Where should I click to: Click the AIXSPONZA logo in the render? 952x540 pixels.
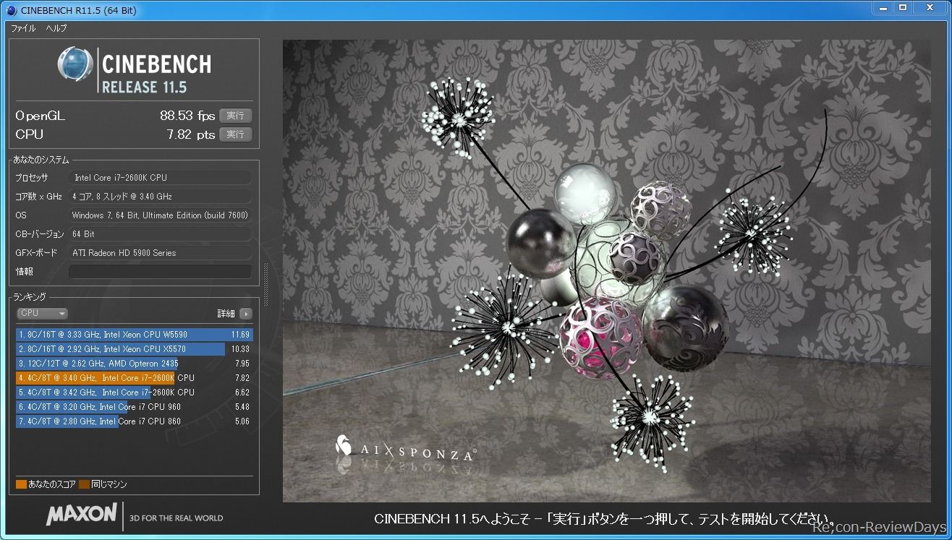click(x=404, y=447)
